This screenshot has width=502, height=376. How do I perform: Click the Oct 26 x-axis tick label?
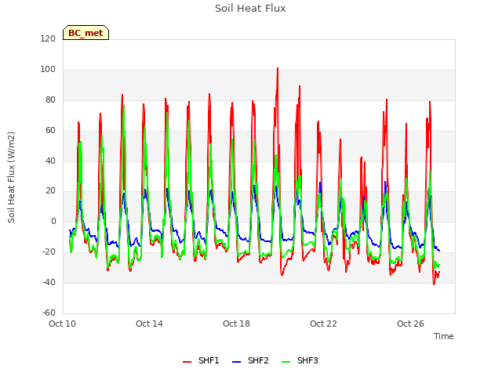[x=411, y=324]
